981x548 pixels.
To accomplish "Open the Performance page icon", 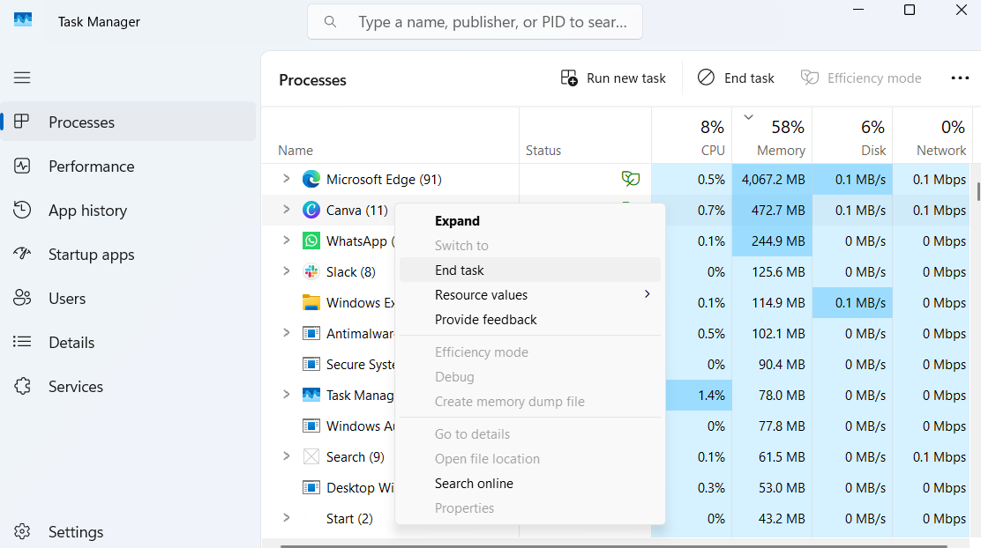I will [22, 167].
